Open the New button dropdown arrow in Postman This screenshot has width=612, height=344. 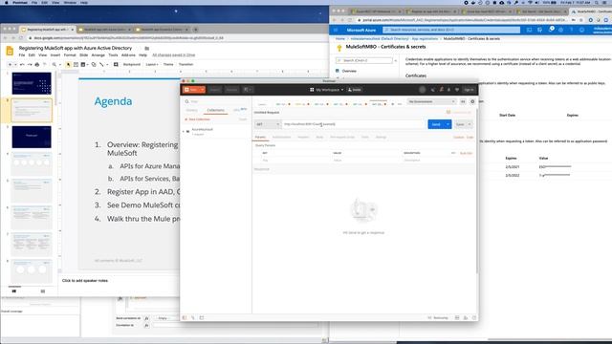[x=202, y=90]
